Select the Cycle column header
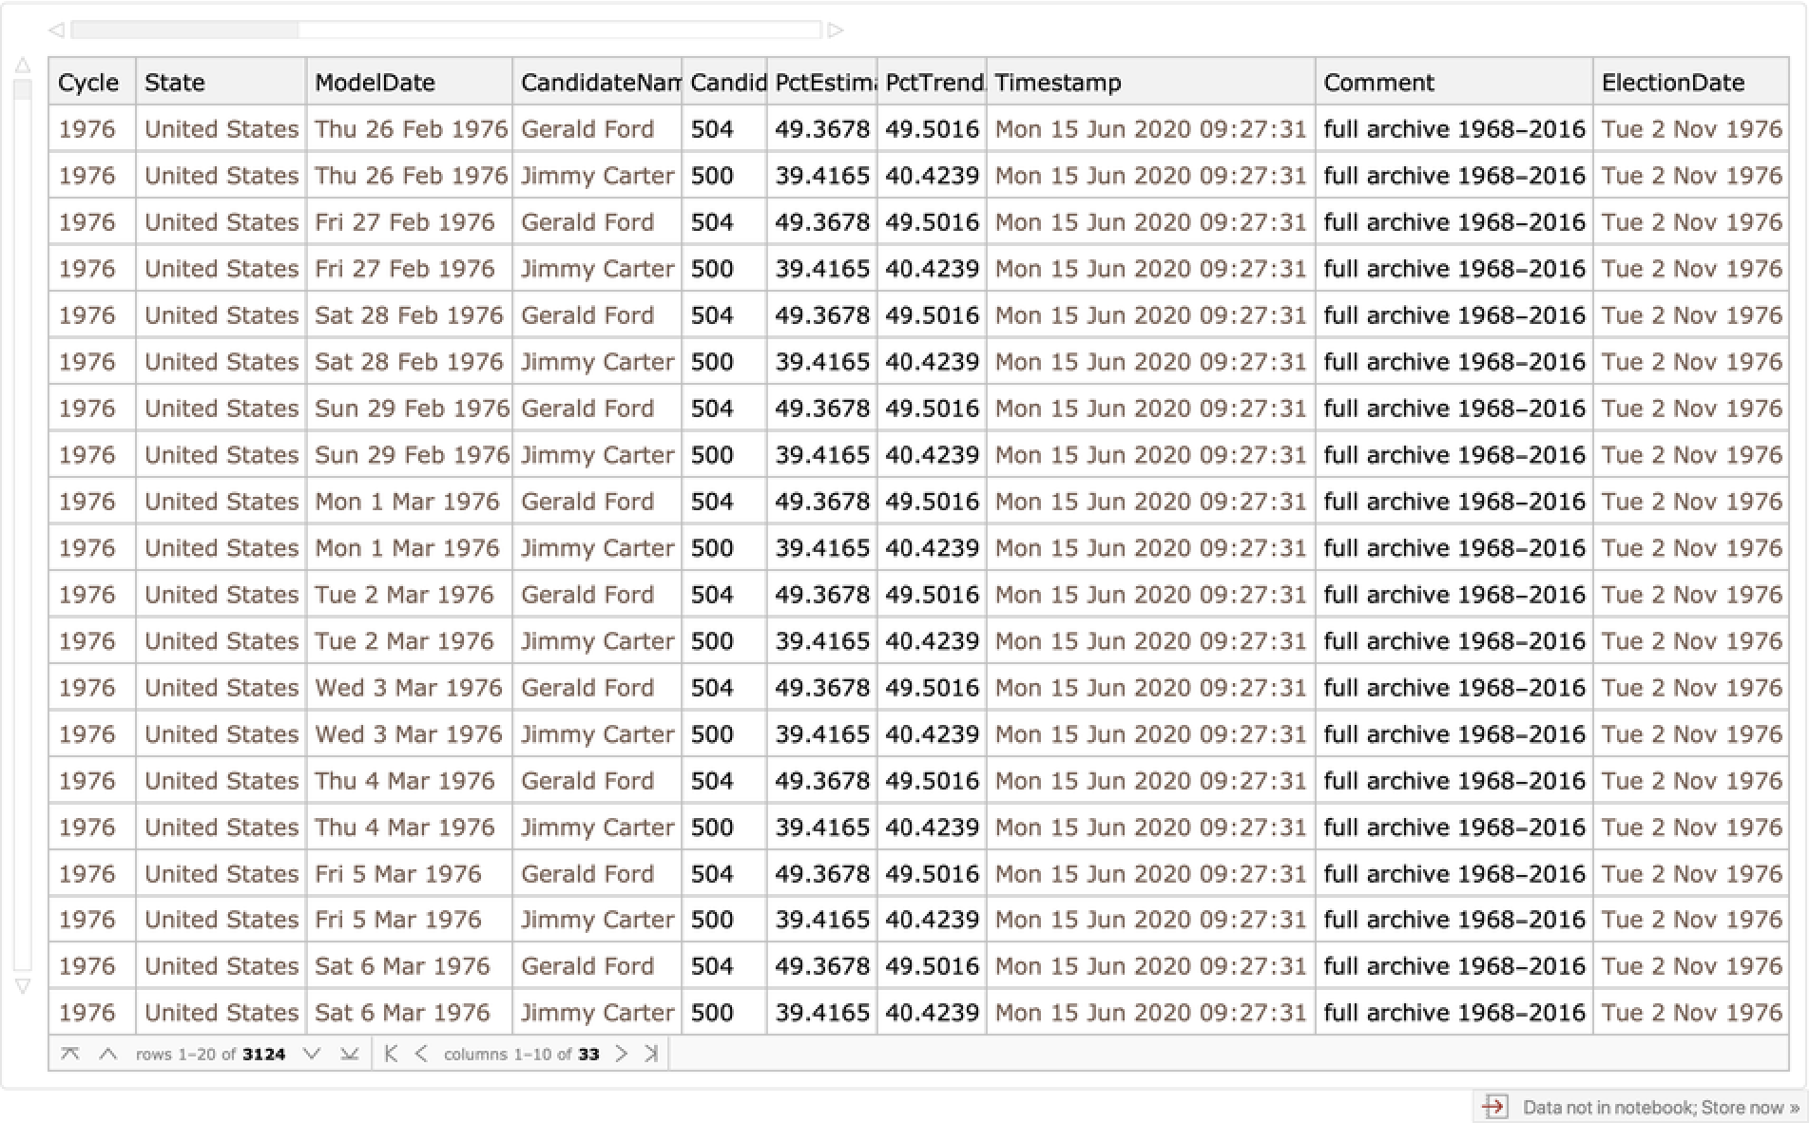The height and width of the screenshot is (1123, 1810). pyautogui.click(x=88, y=83)
